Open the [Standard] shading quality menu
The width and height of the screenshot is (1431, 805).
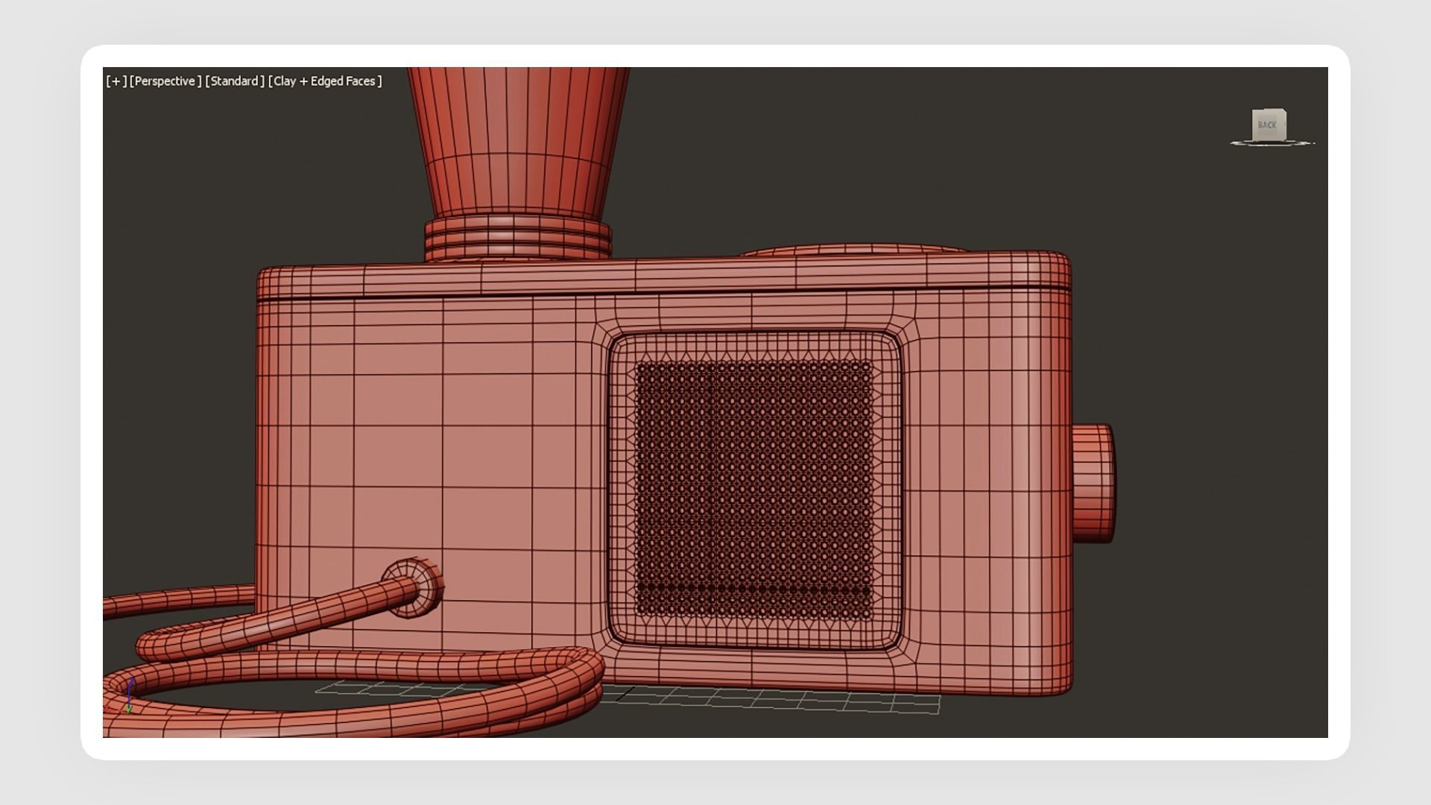click(x=235, y=81)
